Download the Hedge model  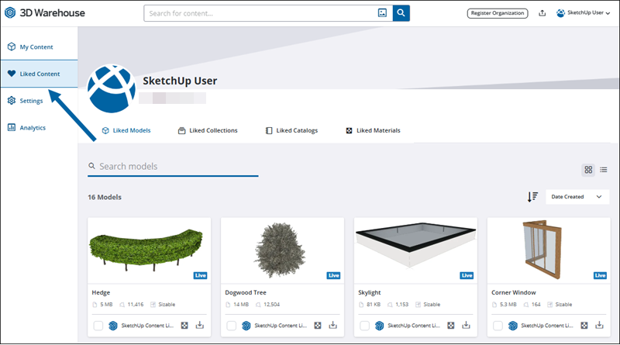point(200,325)
